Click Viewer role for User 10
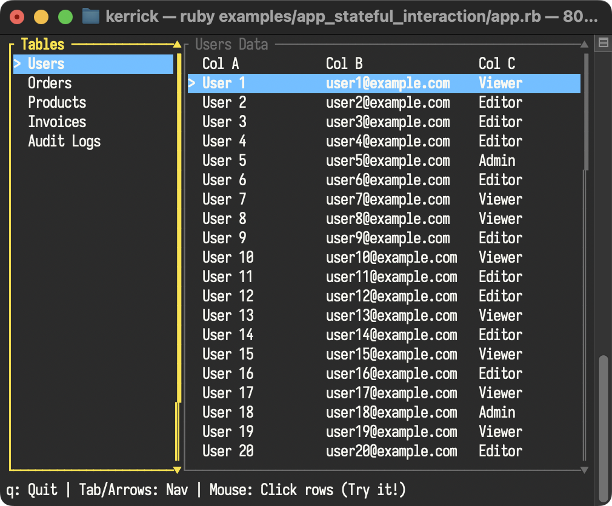Image resolution: width=612 pixels, height=506 pixels. coord(501,258)
